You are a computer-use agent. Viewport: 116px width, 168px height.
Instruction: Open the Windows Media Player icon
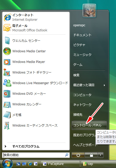(x=7, y=62)
